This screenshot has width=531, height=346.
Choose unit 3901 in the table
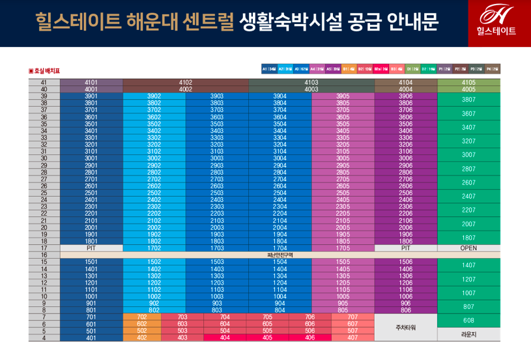tap(91, 96)
